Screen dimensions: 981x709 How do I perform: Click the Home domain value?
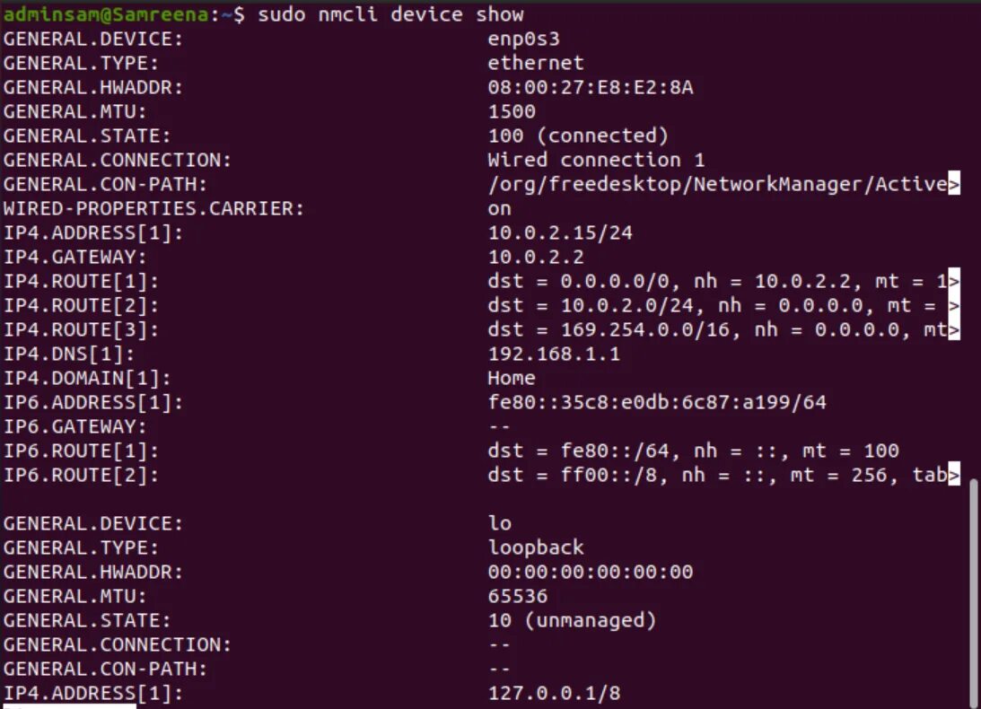512,378
